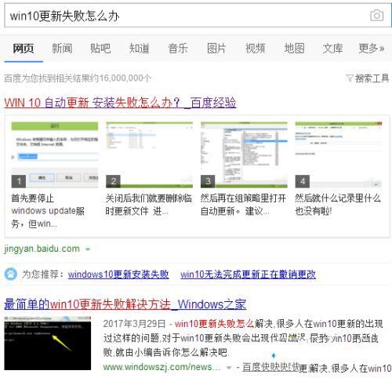Expand dropdown arrow next to www.windowszj.com
Screen dimensions: 392x378
click(x=229, y=368)
